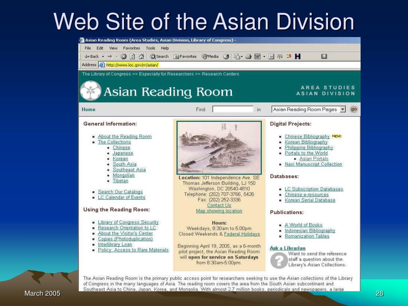Open Chinese Bibliography link
This screenshot has height=306, width=408.
(x=307, y=136)
